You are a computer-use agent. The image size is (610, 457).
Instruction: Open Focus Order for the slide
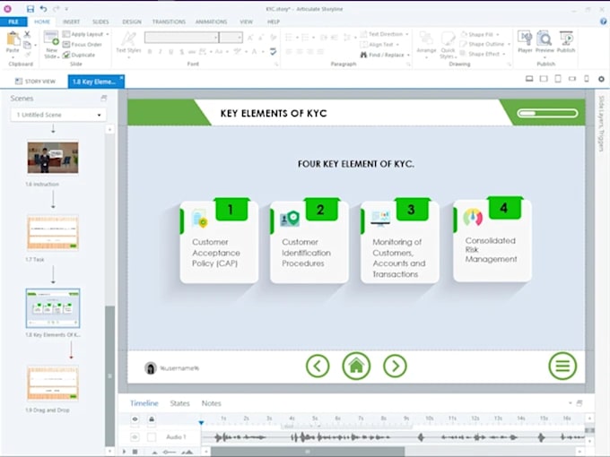[83, 44]
